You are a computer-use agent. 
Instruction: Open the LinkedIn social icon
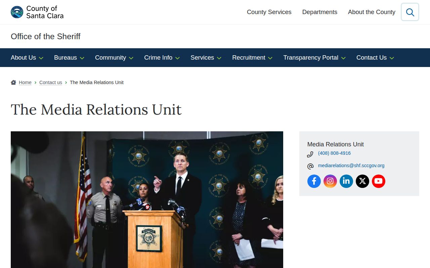click(x=346, y=181)
